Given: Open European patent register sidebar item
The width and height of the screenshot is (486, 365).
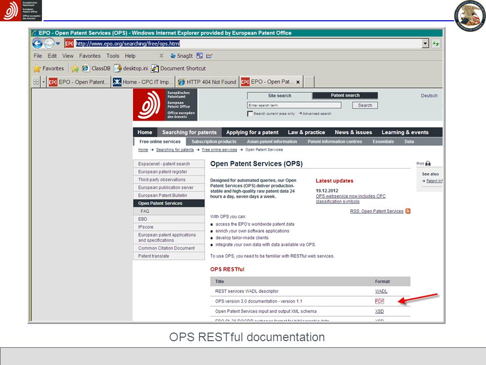Looking at the screenshot, I should point(169,172).
